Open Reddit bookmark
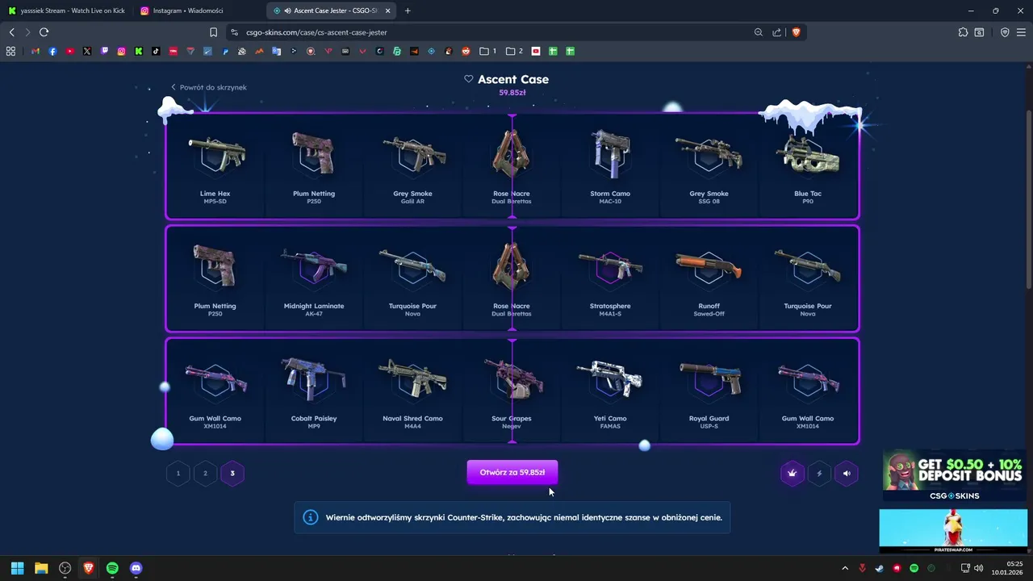This screenshot has height=581, width=1033. [466, 51]
